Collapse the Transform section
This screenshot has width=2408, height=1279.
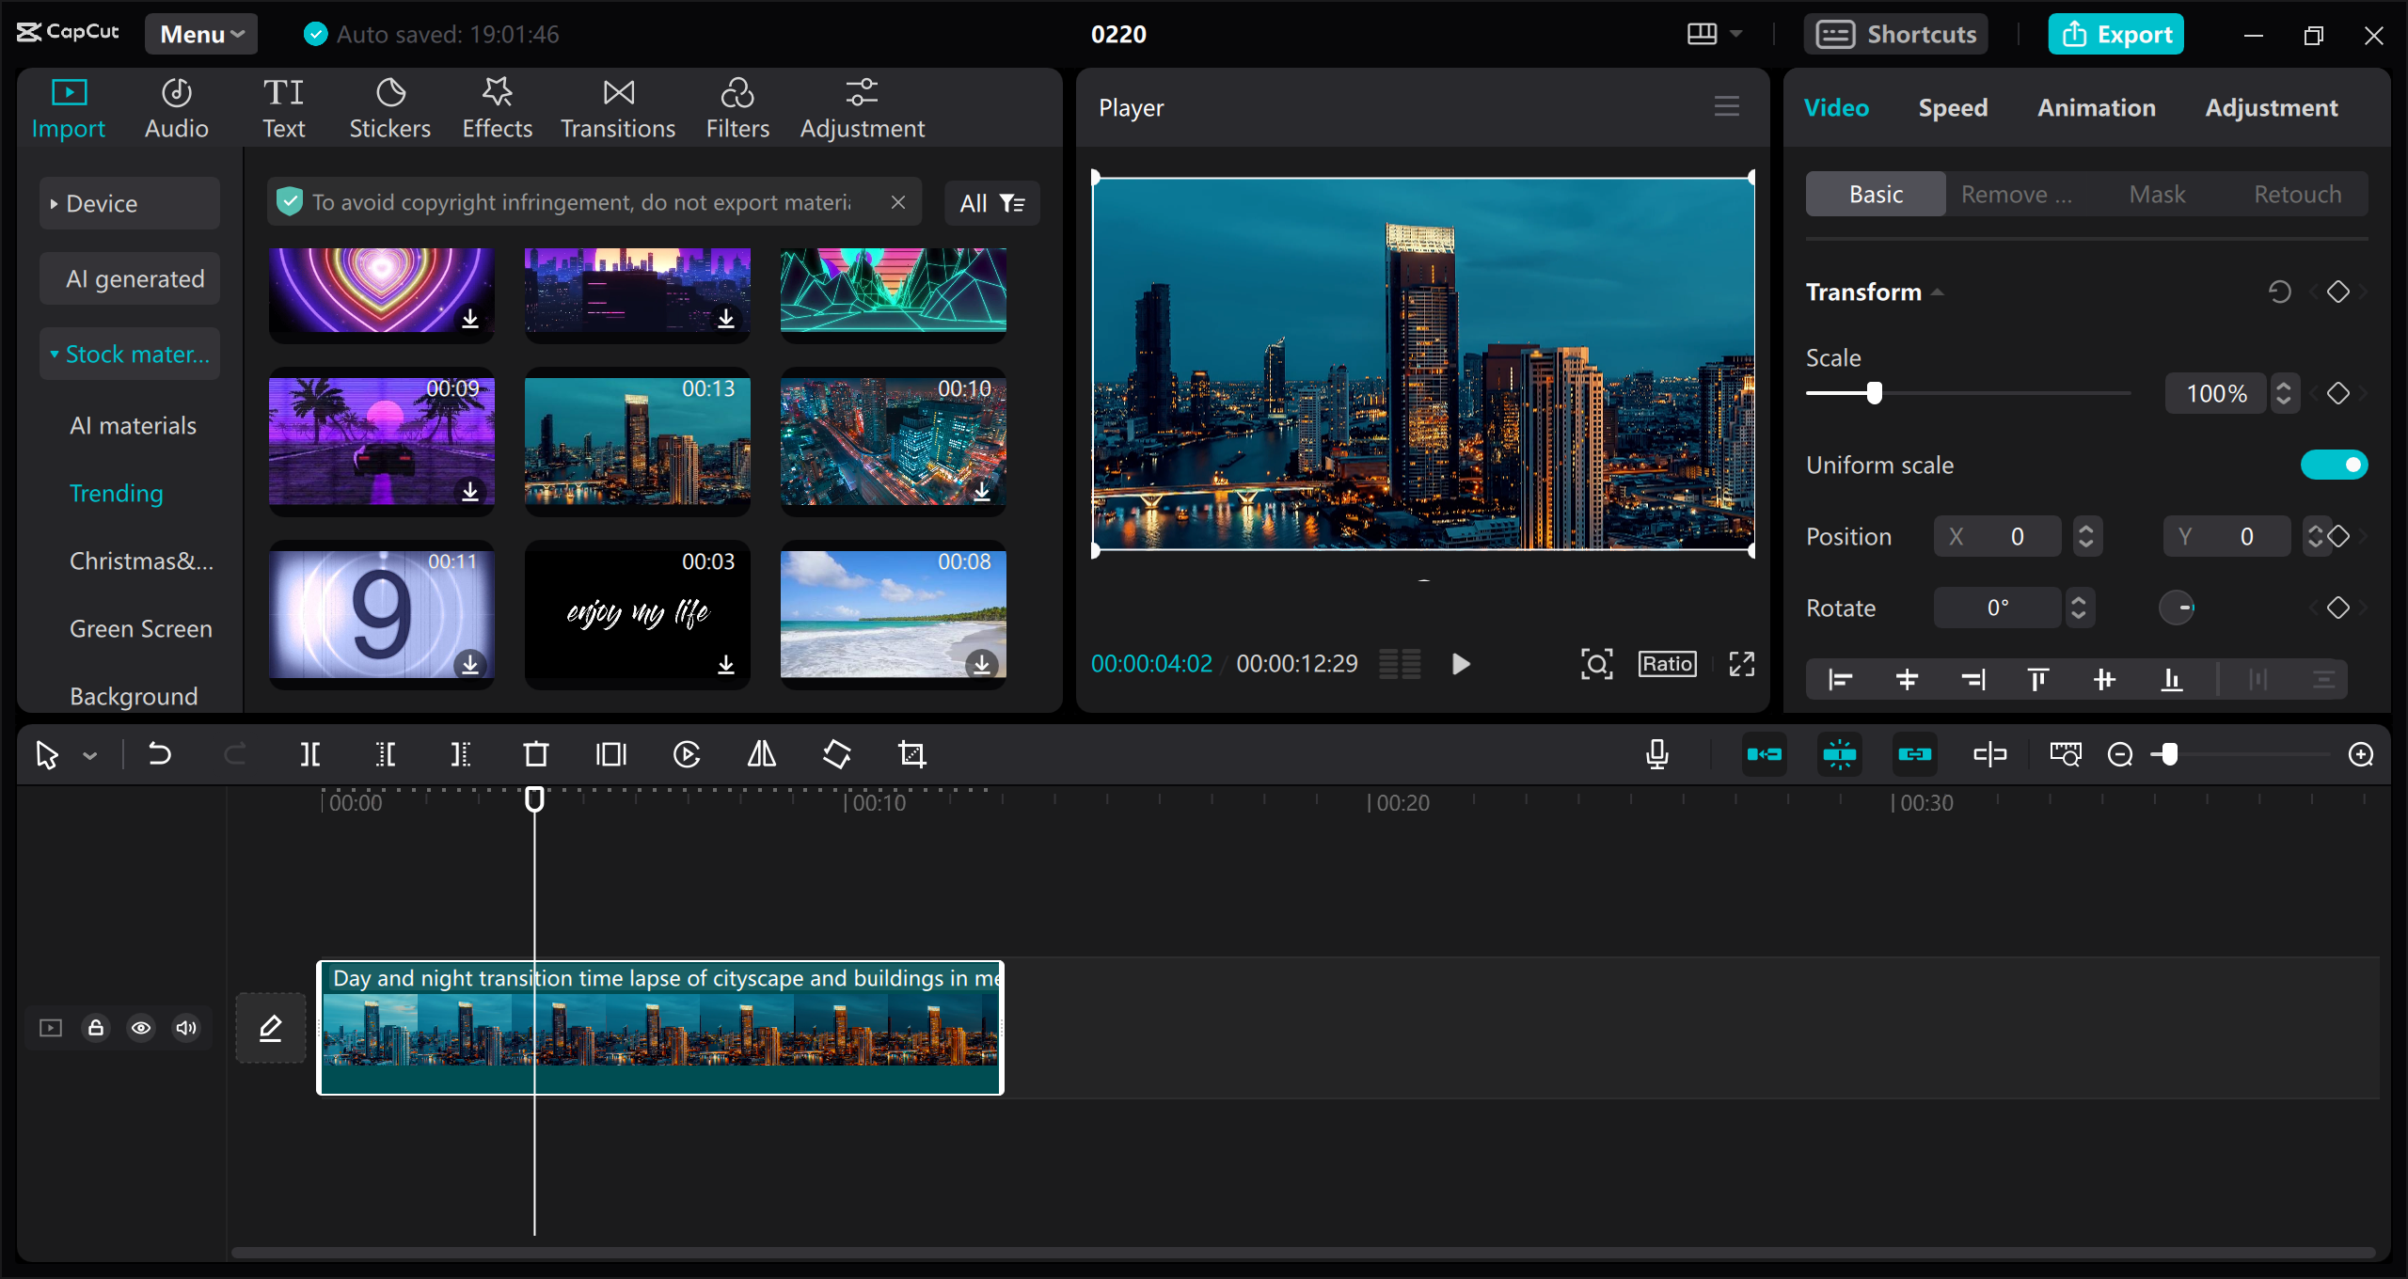tap(1938, 292)
